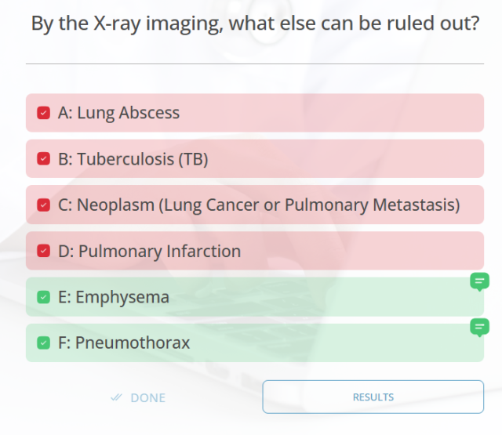The width and height of the screenshot is (502, 435).
Task: Toggle the Lung Abscess checkbox
Action: [x=44, y=113]
